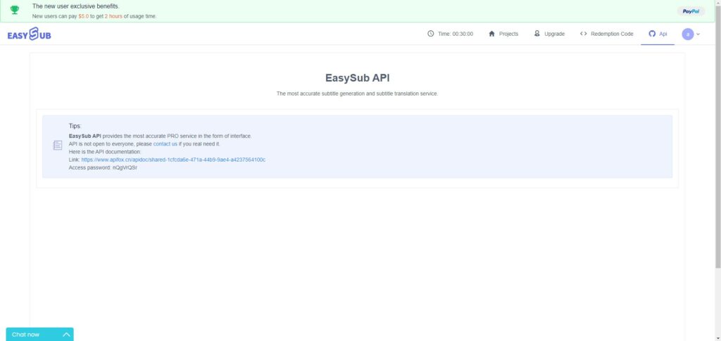721x341 pixels.
Task: Click the user avatar circle
Action: coord(687,34)
